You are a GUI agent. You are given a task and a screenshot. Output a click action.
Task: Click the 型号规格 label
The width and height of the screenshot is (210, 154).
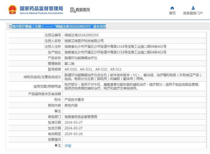[x=54, y=69]
